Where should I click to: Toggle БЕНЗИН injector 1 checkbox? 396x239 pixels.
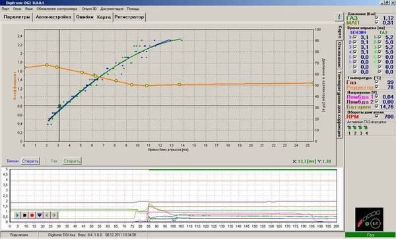(355, 38)
